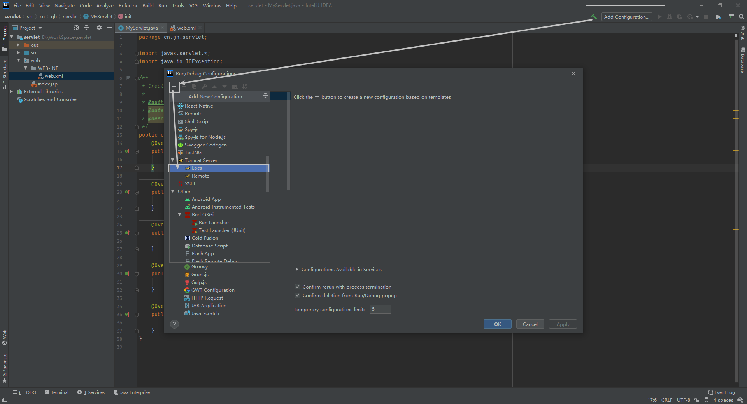Select index.jsp in the project tree
The width and height of the screenshot is (747, 404).
coord(47,84)
